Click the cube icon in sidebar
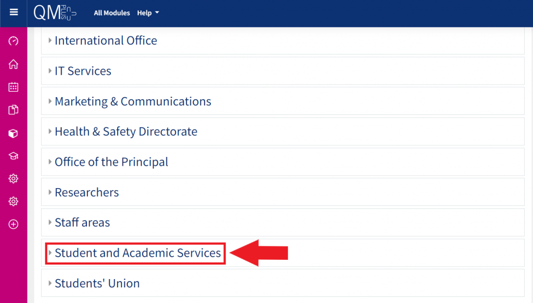Viewport: 533px width, 303px height. click(14, 134)
